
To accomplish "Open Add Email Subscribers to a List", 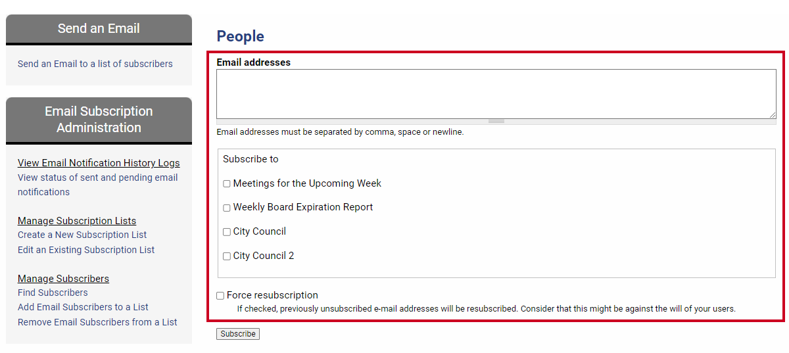I will [x=83, y=307].
